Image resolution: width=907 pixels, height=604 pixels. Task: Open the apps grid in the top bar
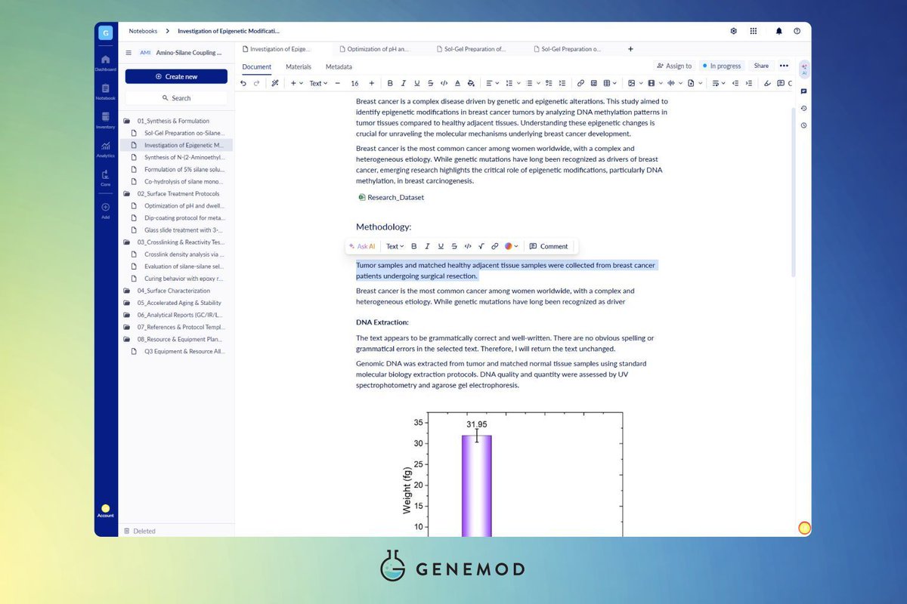tap(754, 31)
